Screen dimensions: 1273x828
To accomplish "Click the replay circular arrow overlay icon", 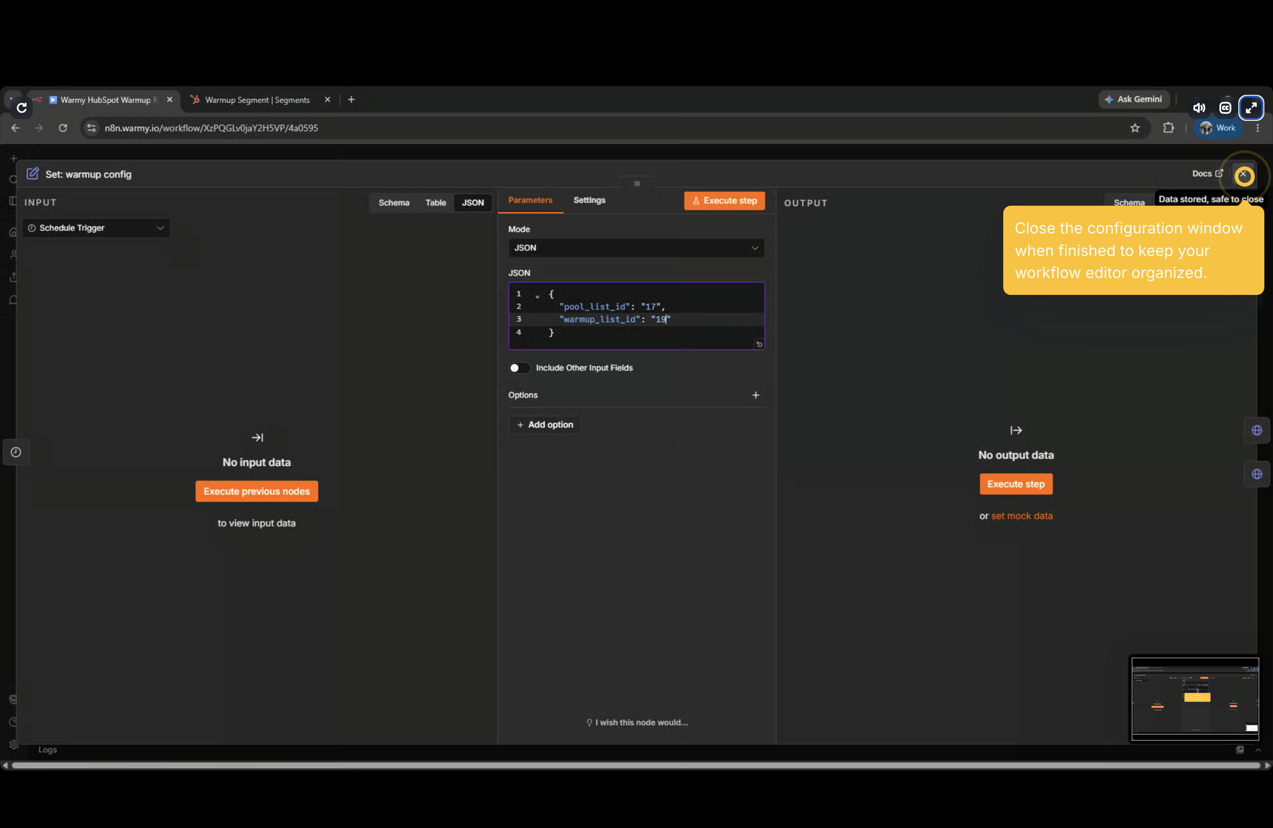I will (x=21, y=107).
